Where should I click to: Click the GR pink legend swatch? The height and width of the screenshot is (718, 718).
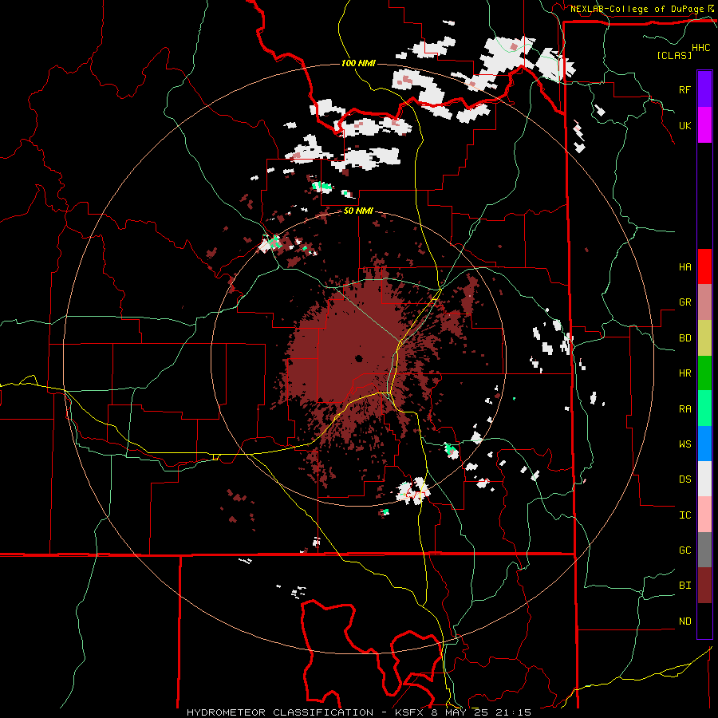[704, 302]
